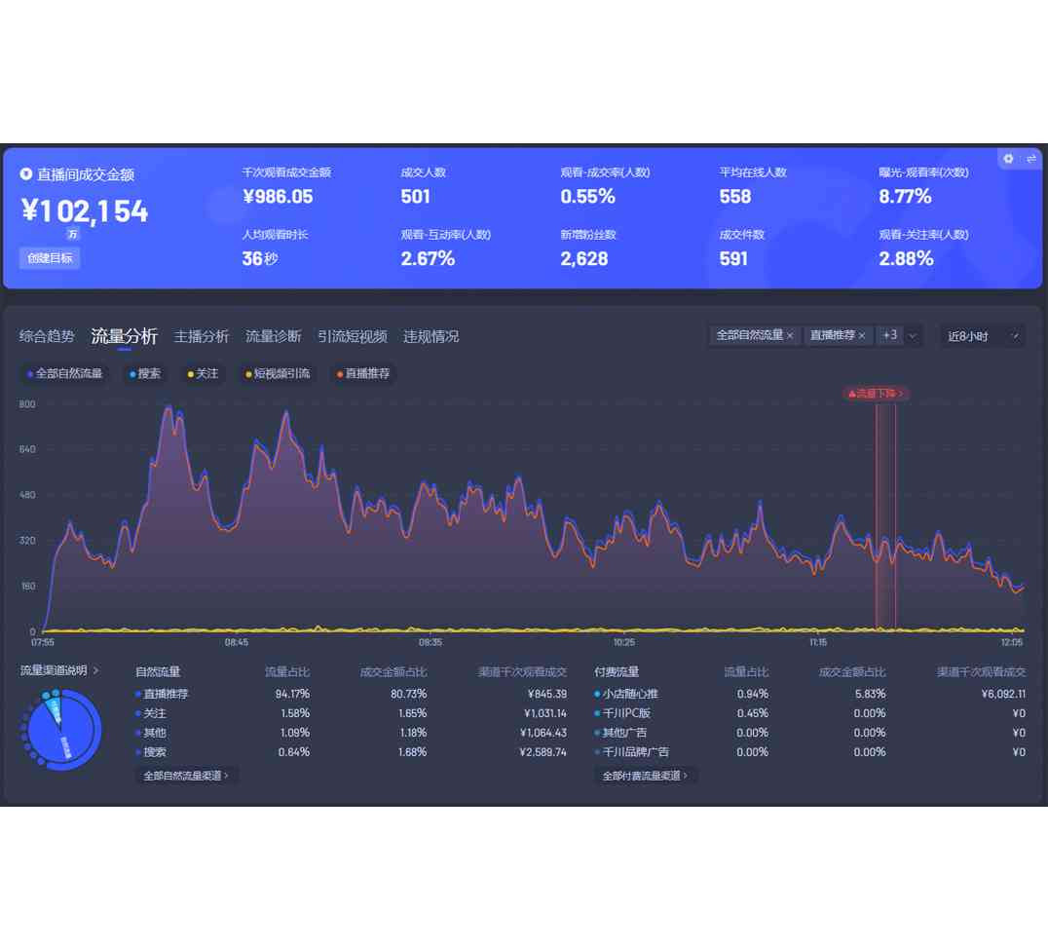The height and width of the screenshot is (951, 1048).
Task: Toggle the 搜索 series in the legend
Action: tap(145, 373)
